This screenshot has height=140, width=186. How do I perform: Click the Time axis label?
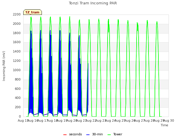pos(164,125)
